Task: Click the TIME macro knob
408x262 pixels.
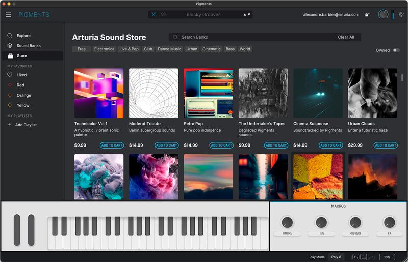Action: click(x=321, y=222)
